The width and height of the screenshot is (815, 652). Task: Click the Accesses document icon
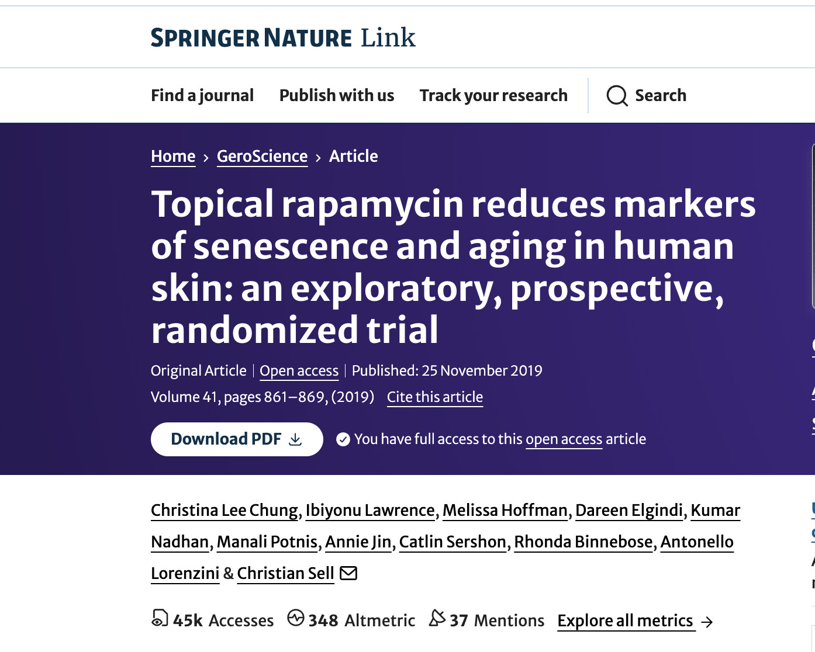159,618
